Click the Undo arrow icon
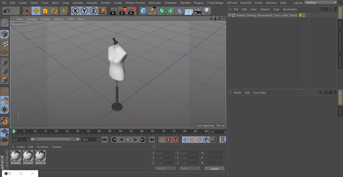Viewport: 343px width, 177px height. [7, 11]
